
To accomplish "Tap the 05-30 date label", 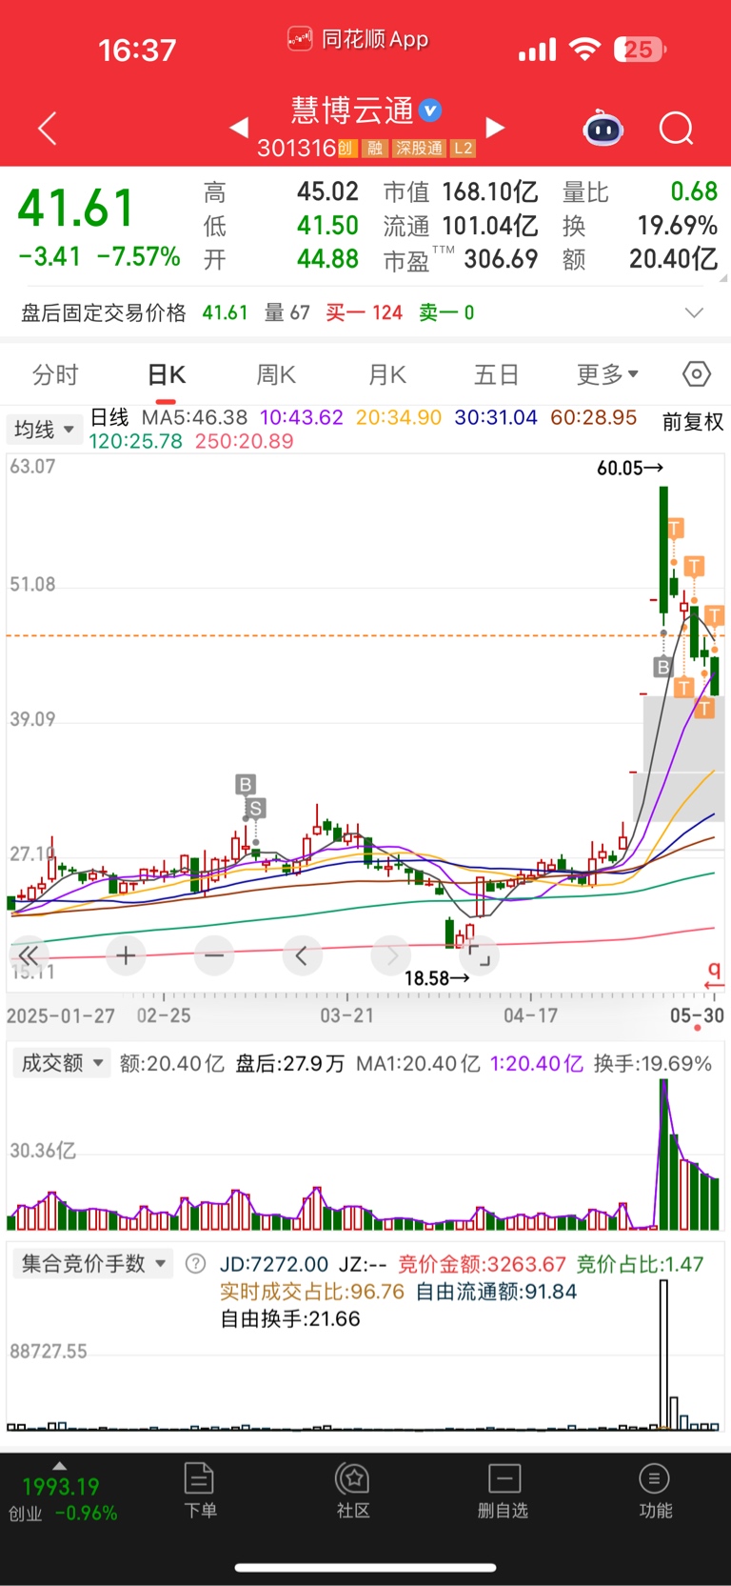I will 697,1015.
